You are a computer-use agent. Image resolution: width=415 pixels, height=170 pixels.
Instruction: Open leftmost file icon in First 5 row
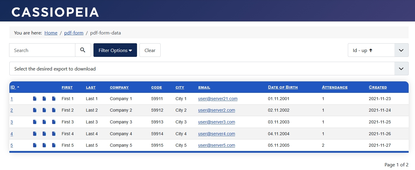pos(35,145)
